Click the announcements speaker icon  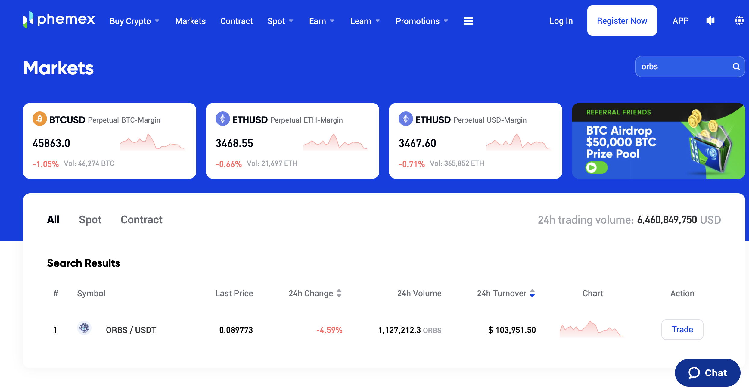710,21
